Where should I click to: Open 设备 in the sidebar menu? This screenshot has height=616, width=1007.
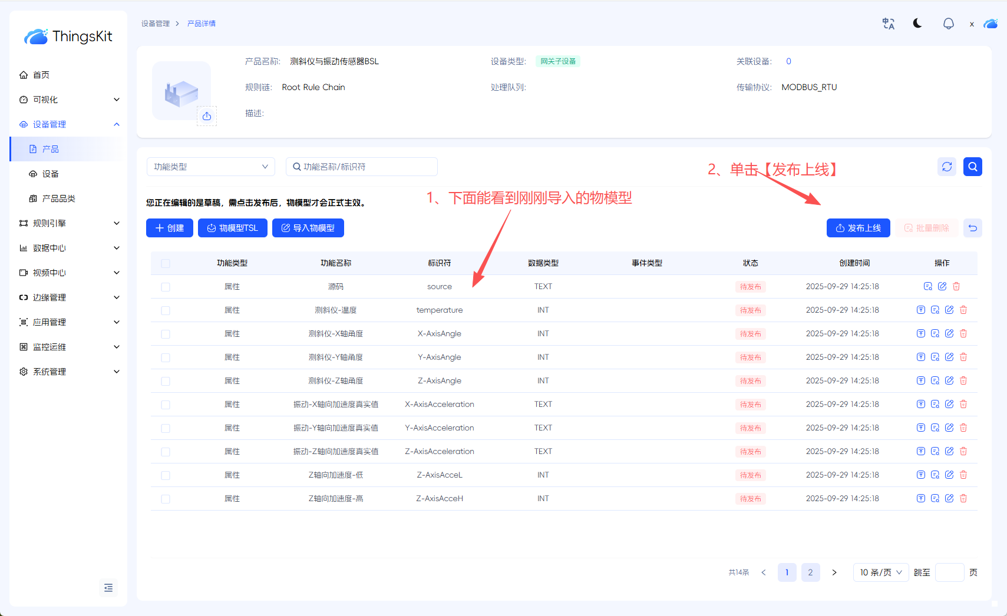[51, 174]
